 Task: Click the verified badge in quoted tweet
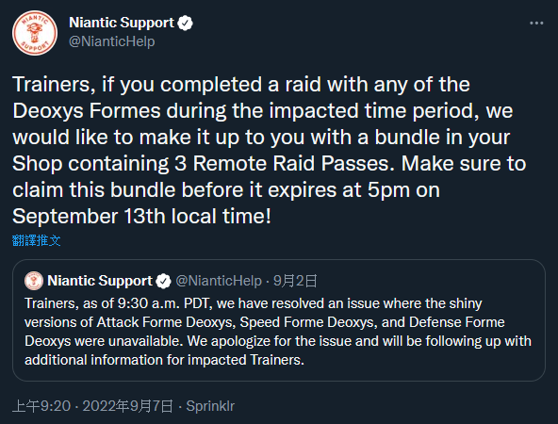pos(164,281)
